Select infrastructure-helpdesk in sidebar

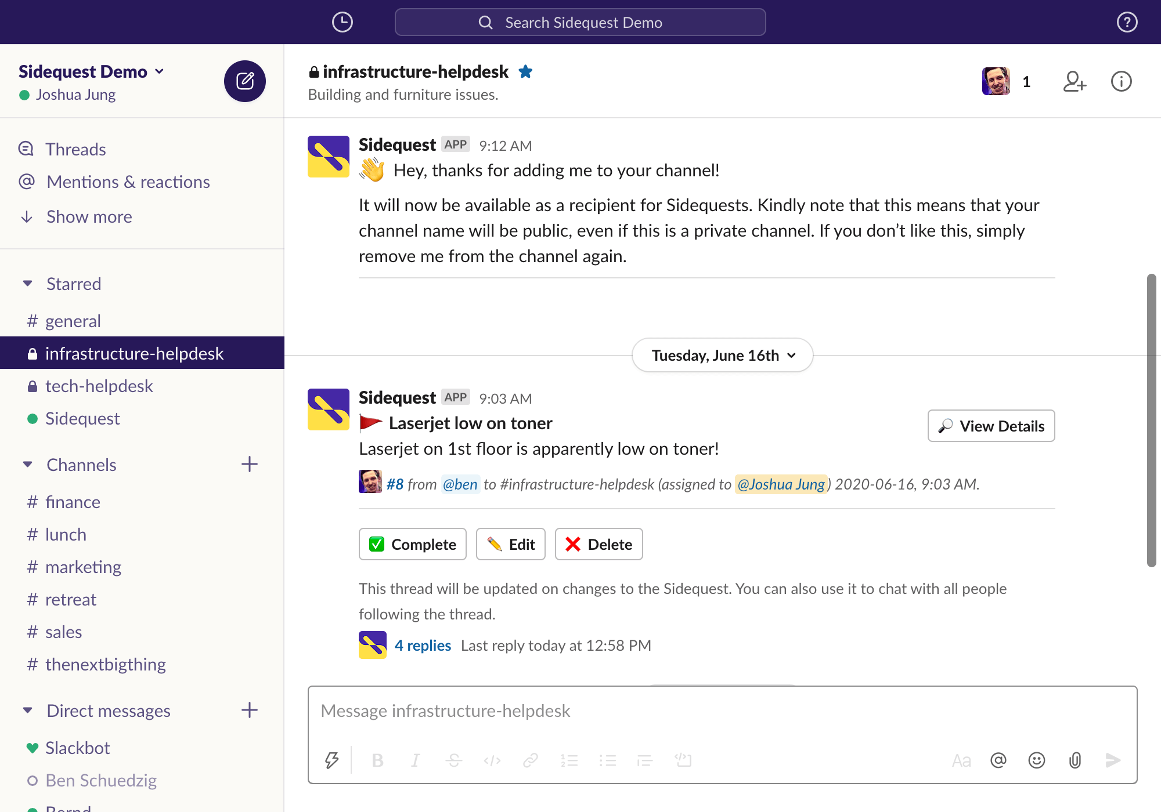point(142,353)
